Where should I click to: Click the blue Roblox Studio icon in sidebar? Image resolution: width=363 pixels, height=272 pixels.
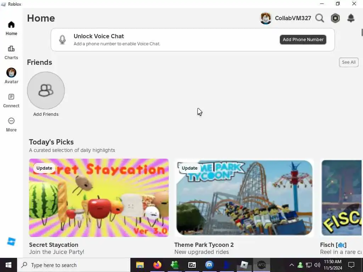[x=11, y=242]
